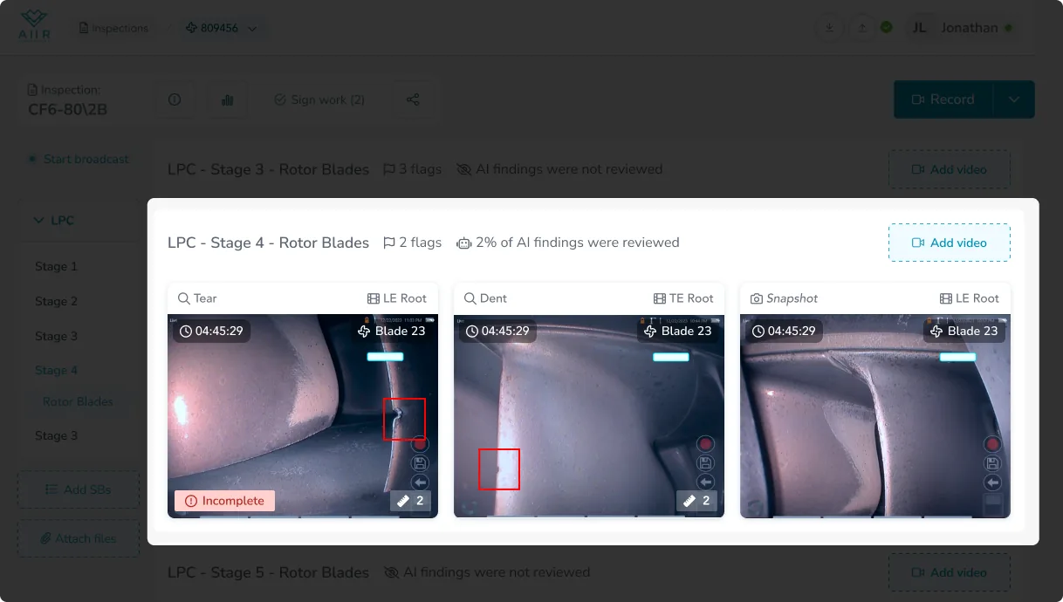Click the Tear finding type label
This screenshot has width=1063, height=602.
click(197, 298)
